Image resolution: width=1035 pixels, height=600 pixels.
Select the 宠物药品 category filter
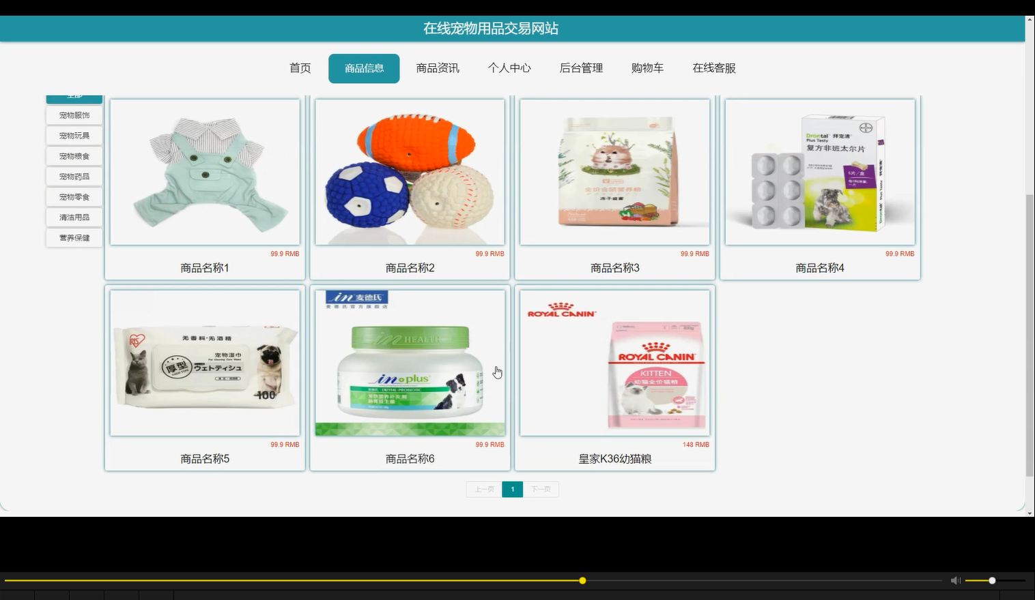click(73, 176)
